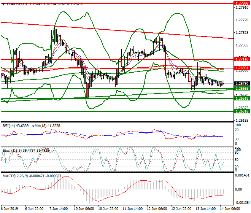Select the green 1.26316 support label
The width and height of the screenshot is (251, 213).
click(242, 111)
